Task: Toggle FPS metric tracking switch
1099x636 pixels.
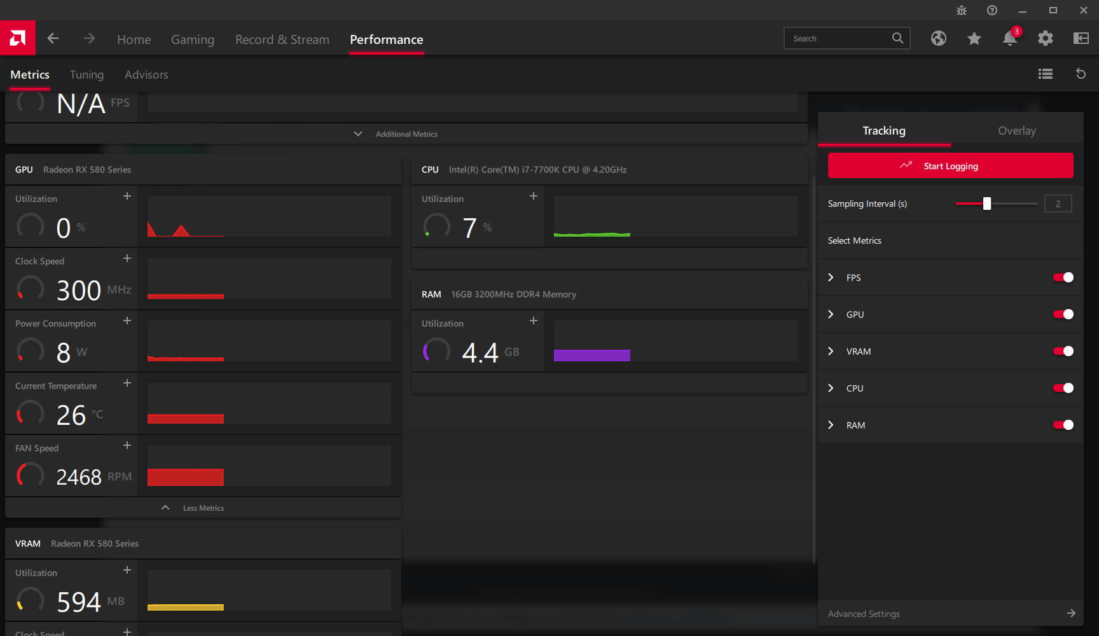Action: pos(1063,277)
